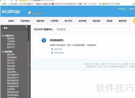The image size is (135, 98).
Task: Click the browser back arrow
Action: 5,1
